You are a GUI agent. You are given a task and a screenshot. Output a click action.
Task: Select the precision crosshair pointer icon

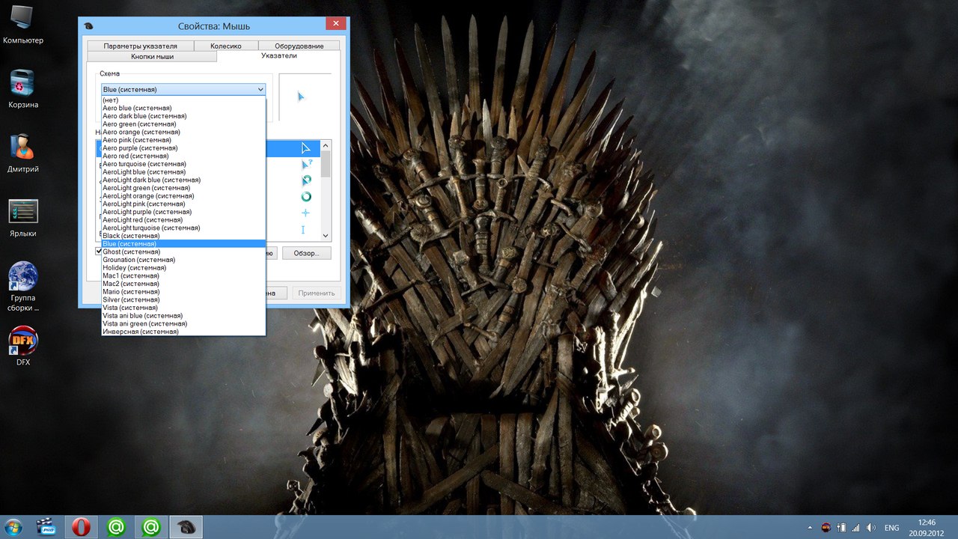pyautogui.click(x=305, y=213)
